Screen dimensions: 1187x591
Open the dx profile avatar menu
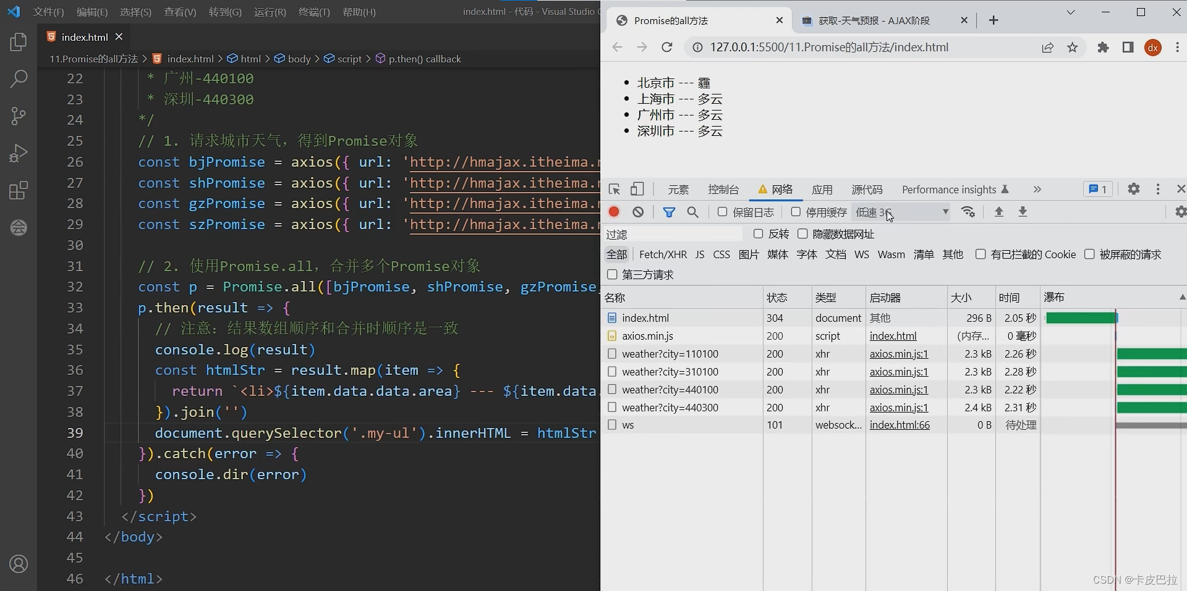1153,48
